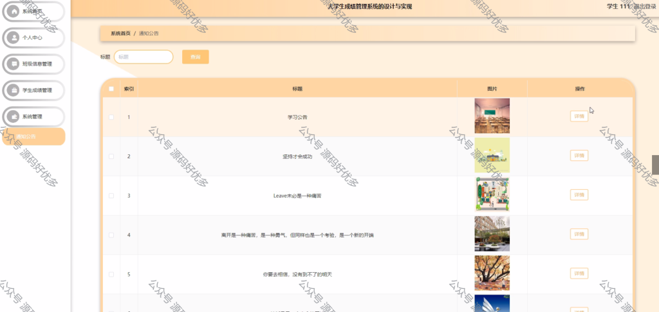This screenshot has height=312, width=659.
Task: Click the 标题 column header
Action: (297, 89)
